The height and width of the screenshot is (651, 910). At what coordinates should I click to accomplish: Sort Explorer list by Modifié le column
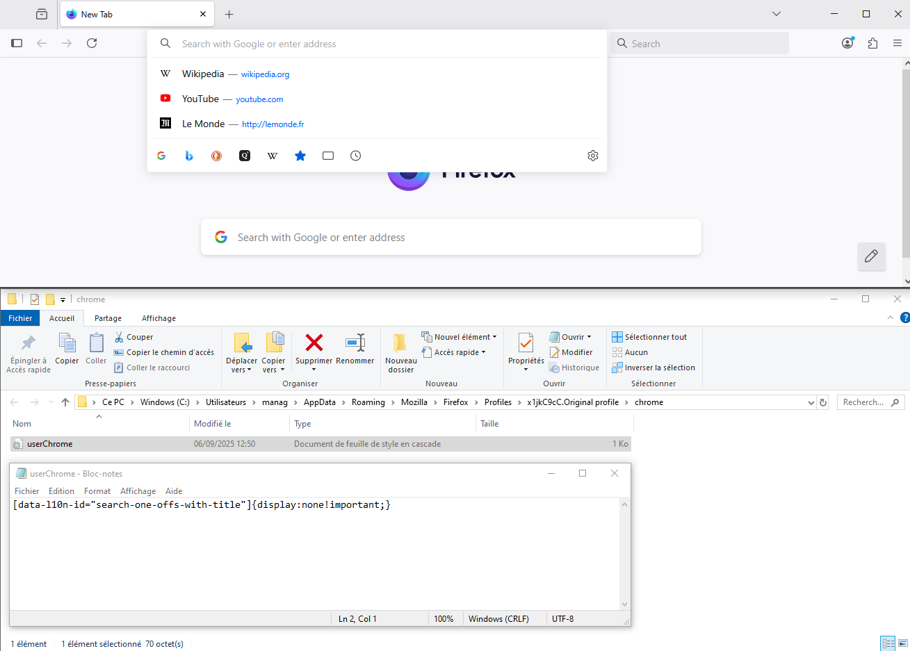coord(238,424)
